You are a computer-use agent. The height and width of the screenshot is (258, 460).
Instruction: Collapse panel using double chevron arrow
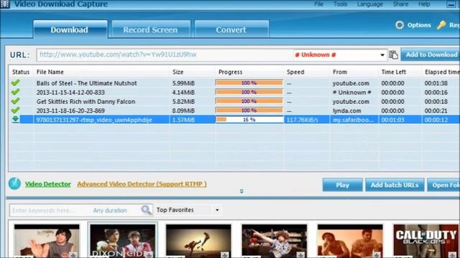(241, 191)
